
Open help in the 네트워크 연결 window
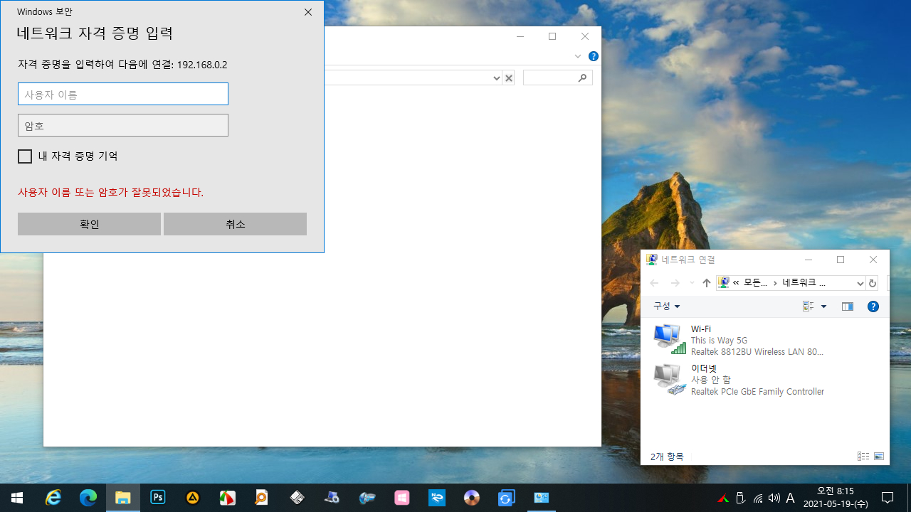point(873,306)
